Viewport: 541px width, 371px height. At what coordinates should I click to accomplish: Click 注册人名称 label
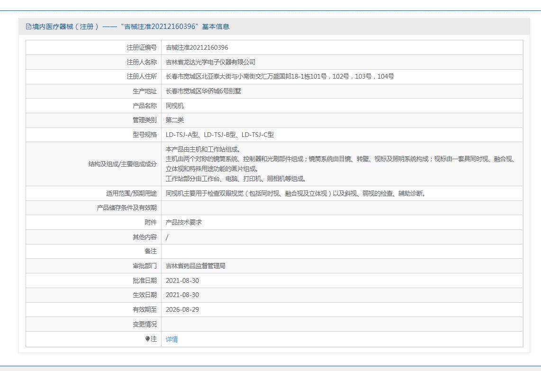pyautogui.click(x=142, y=62)
